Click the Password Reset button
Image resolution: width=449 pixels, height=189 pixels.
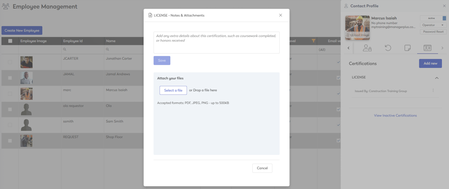433,32
